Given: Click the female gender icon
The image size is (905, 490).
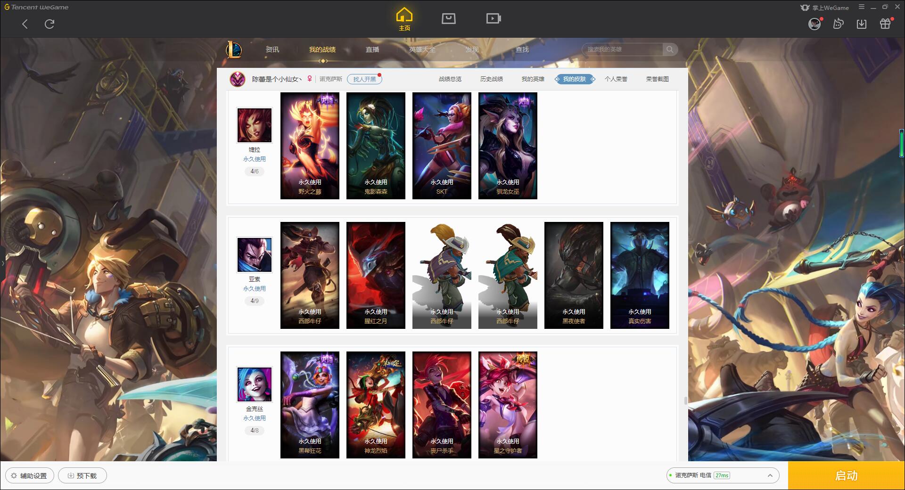Looking at the screenshot, I should (310, 79).
